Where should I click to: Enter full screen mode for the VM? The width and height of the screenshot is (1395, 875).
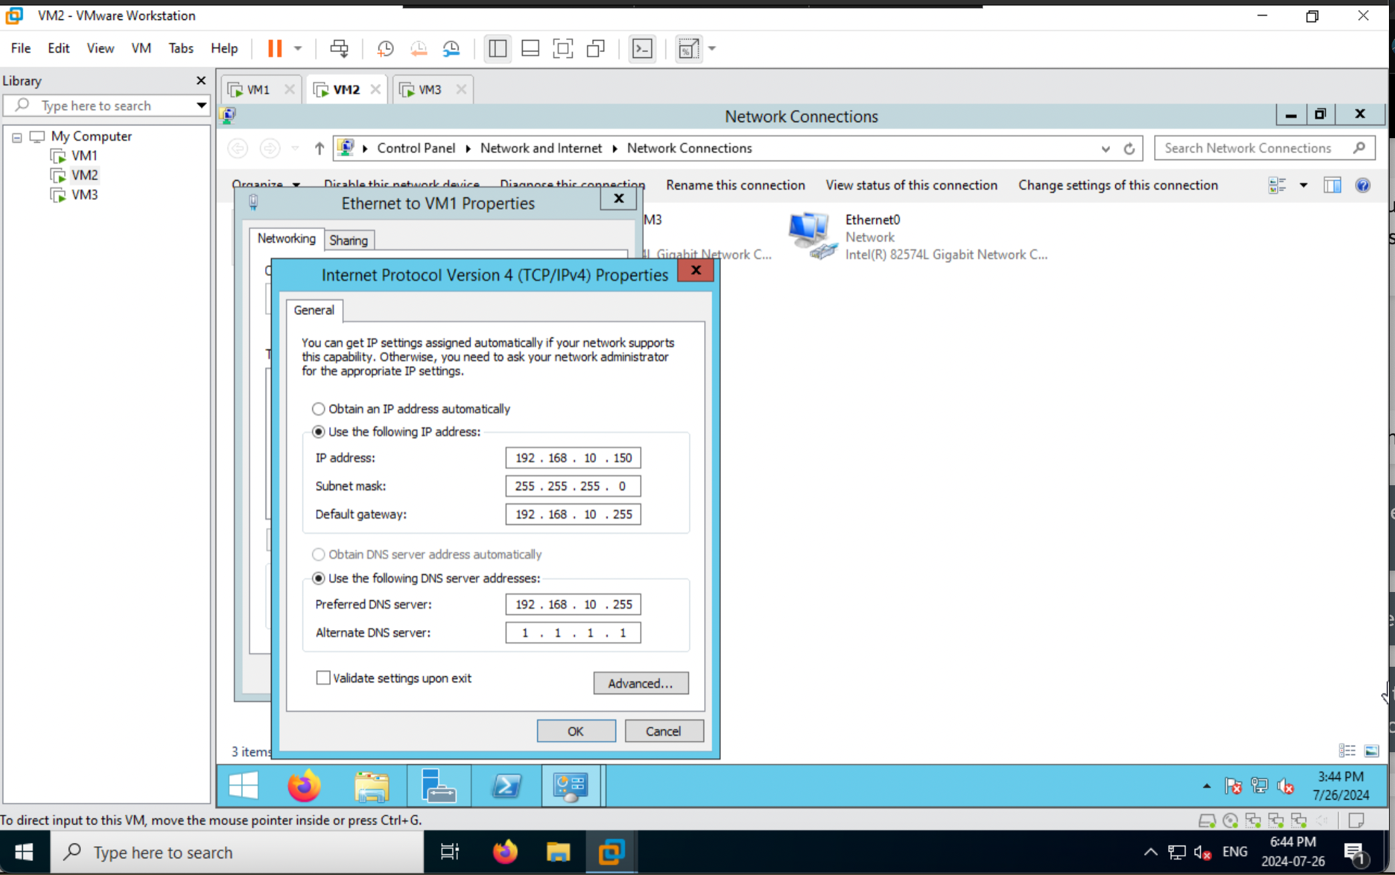click(563, 48)
